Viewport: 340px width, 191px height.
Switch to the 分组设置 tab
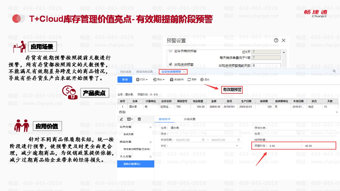point(190,119)
